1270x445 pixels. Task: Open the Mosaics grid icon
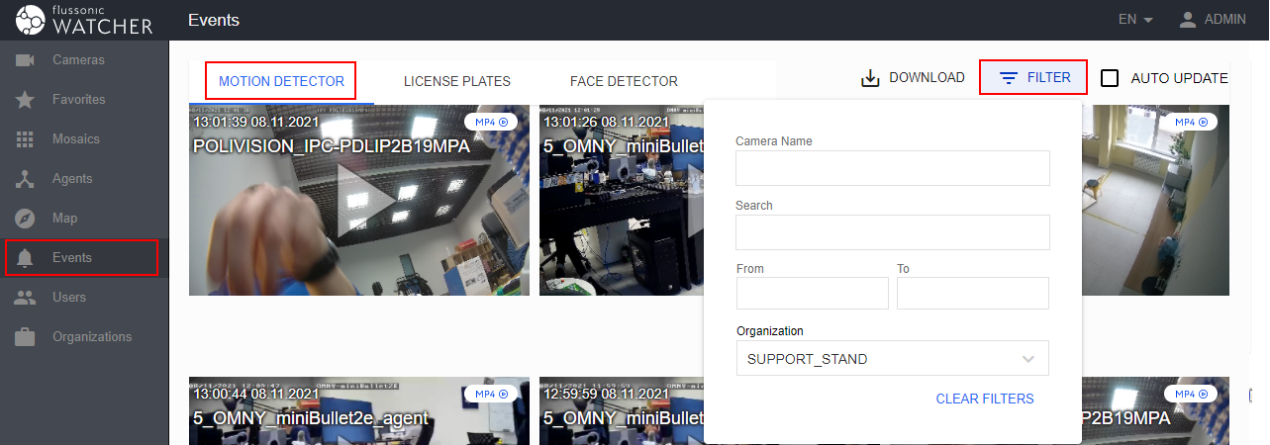(26, 139)
